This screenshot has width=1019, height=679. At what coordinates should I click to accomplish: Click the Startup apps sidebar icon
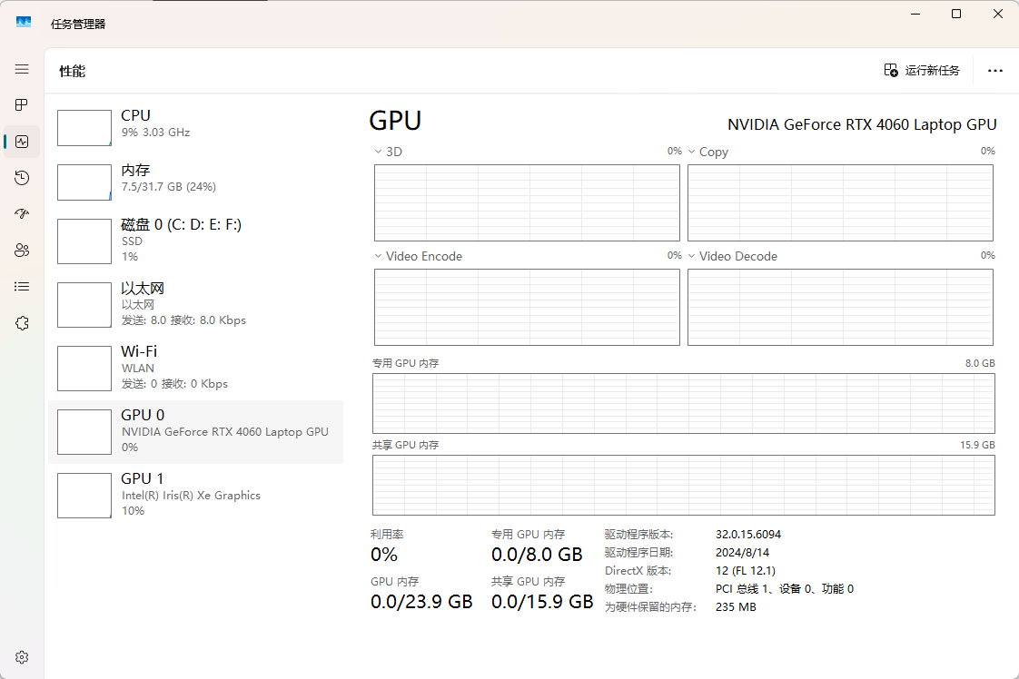coord(22,214)
